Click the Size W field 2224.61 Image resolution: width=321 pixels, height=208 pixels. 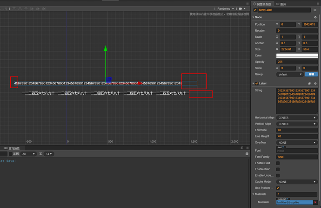[288, 49]
